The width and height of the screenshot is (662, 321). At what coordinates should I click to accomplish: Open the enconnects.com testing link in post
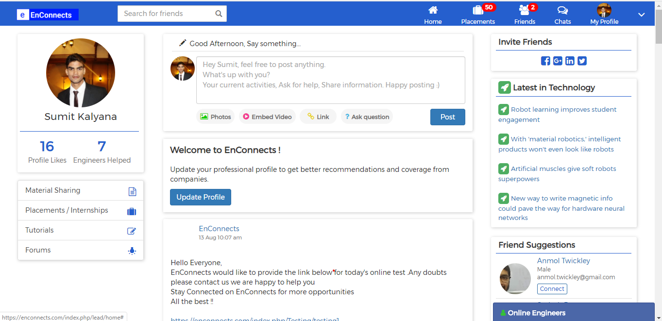pos(255,319)
